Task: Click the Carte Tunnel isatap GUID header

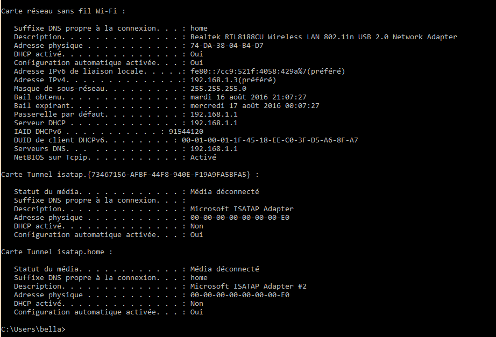Action: click(x=130, y=175)
